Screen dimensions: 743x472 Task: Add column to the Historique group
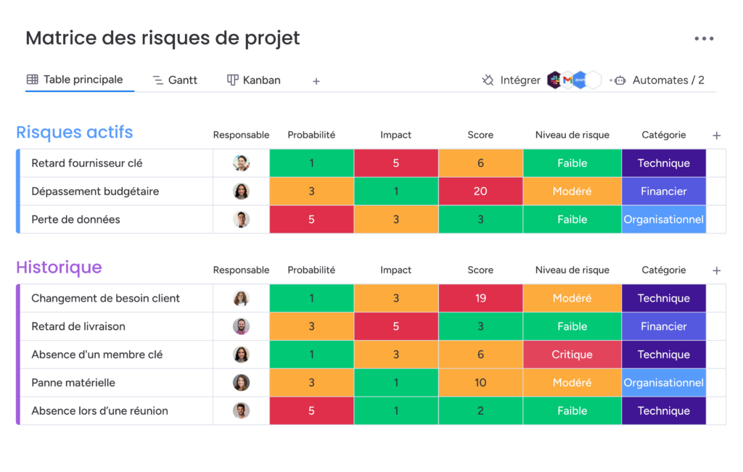[716, 270]
